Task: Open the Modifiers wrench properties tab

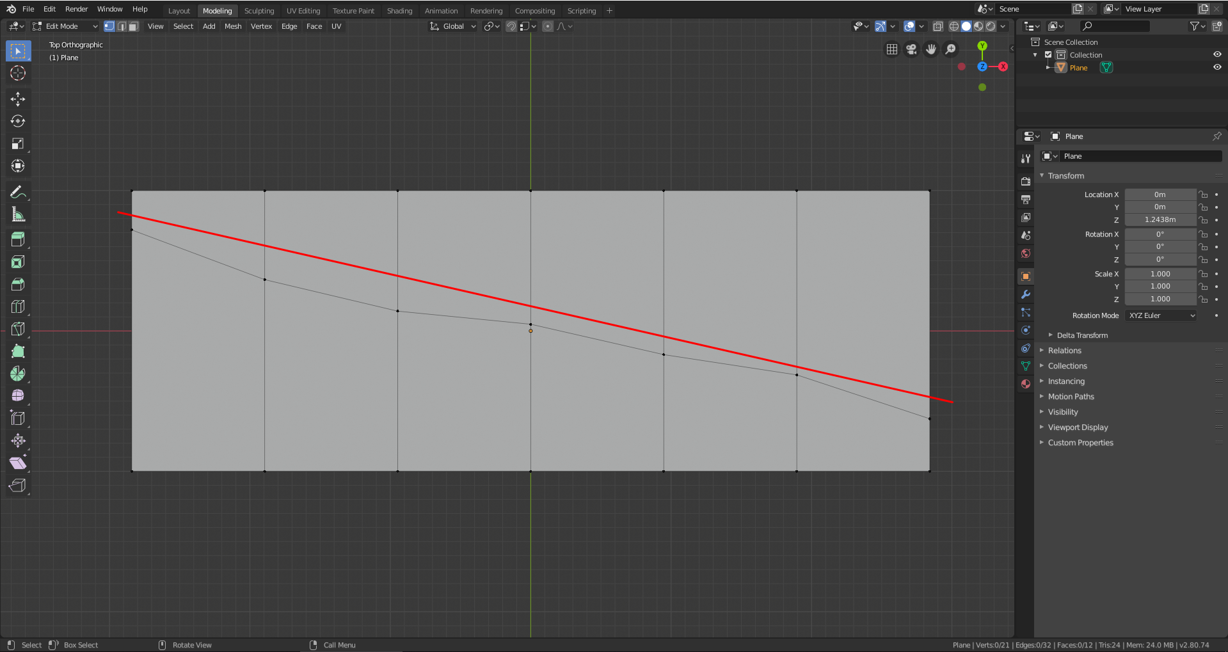Action: 1026,294
